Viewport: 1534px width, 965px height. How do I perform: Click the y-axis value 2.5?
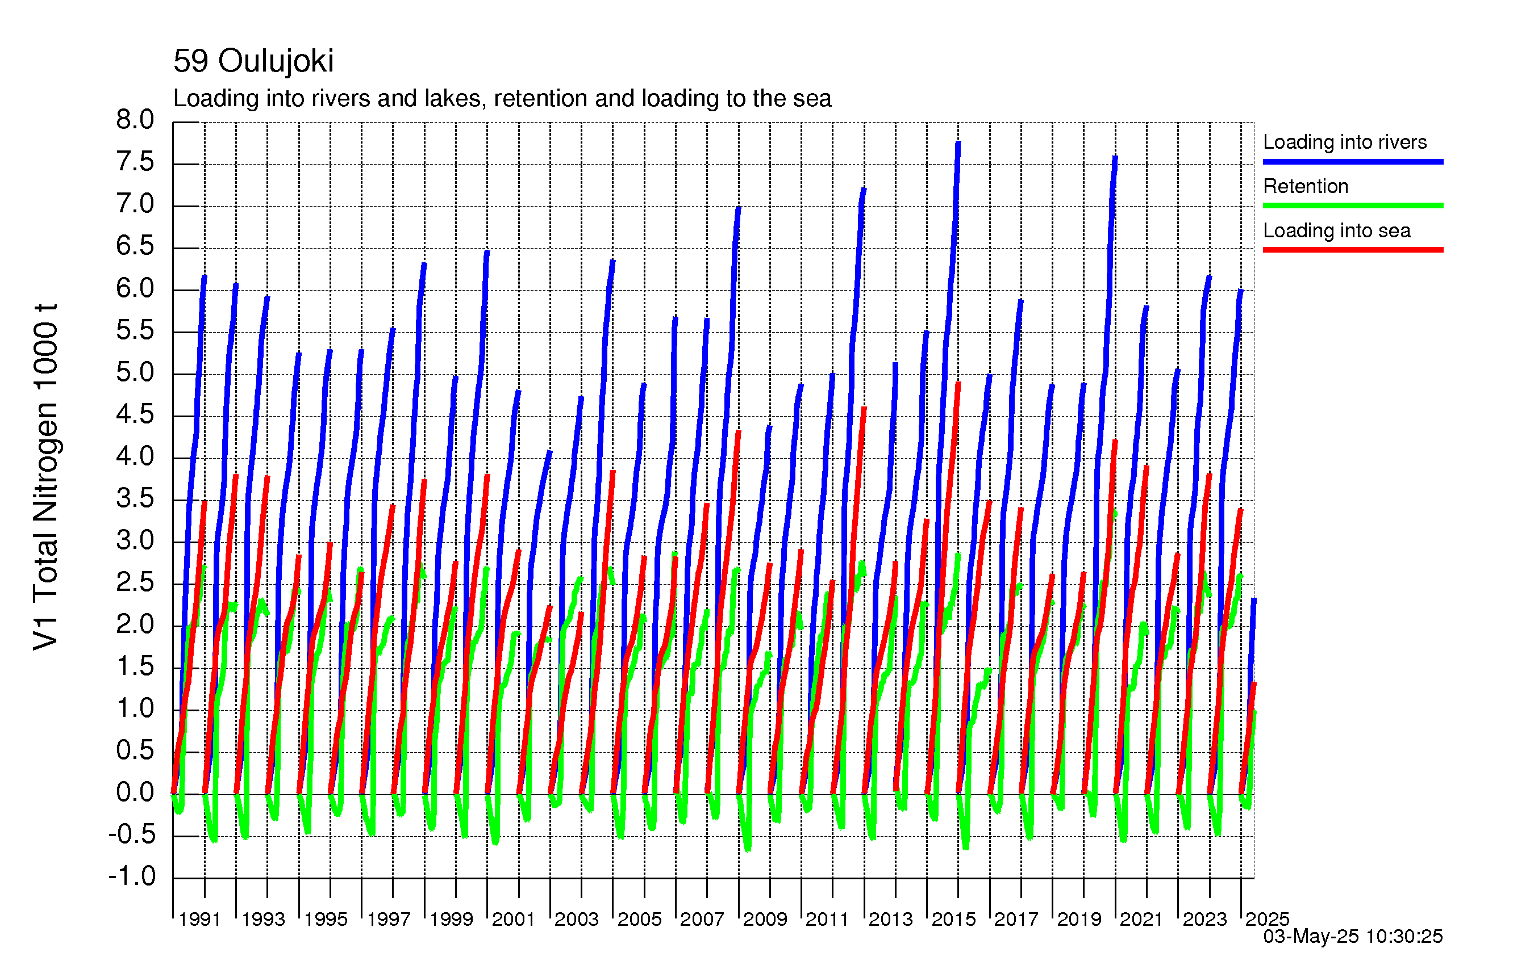135,582
